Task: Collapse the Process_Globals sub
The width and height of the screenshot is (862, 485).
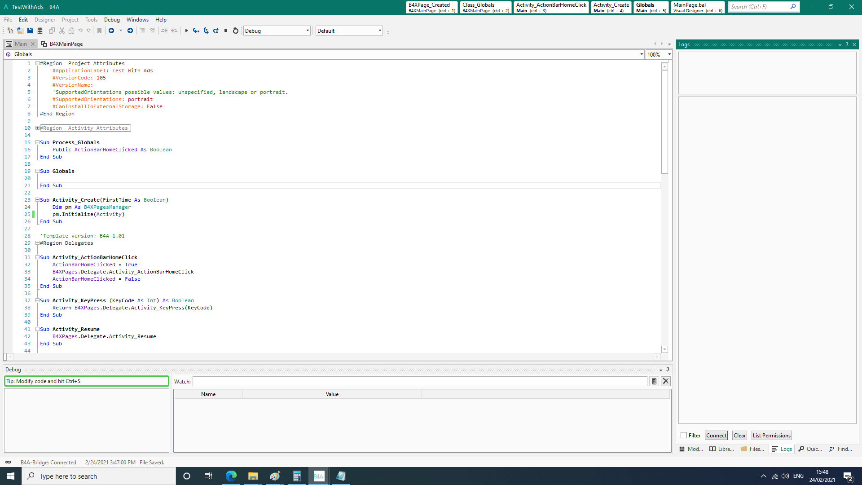Action: 38,142
